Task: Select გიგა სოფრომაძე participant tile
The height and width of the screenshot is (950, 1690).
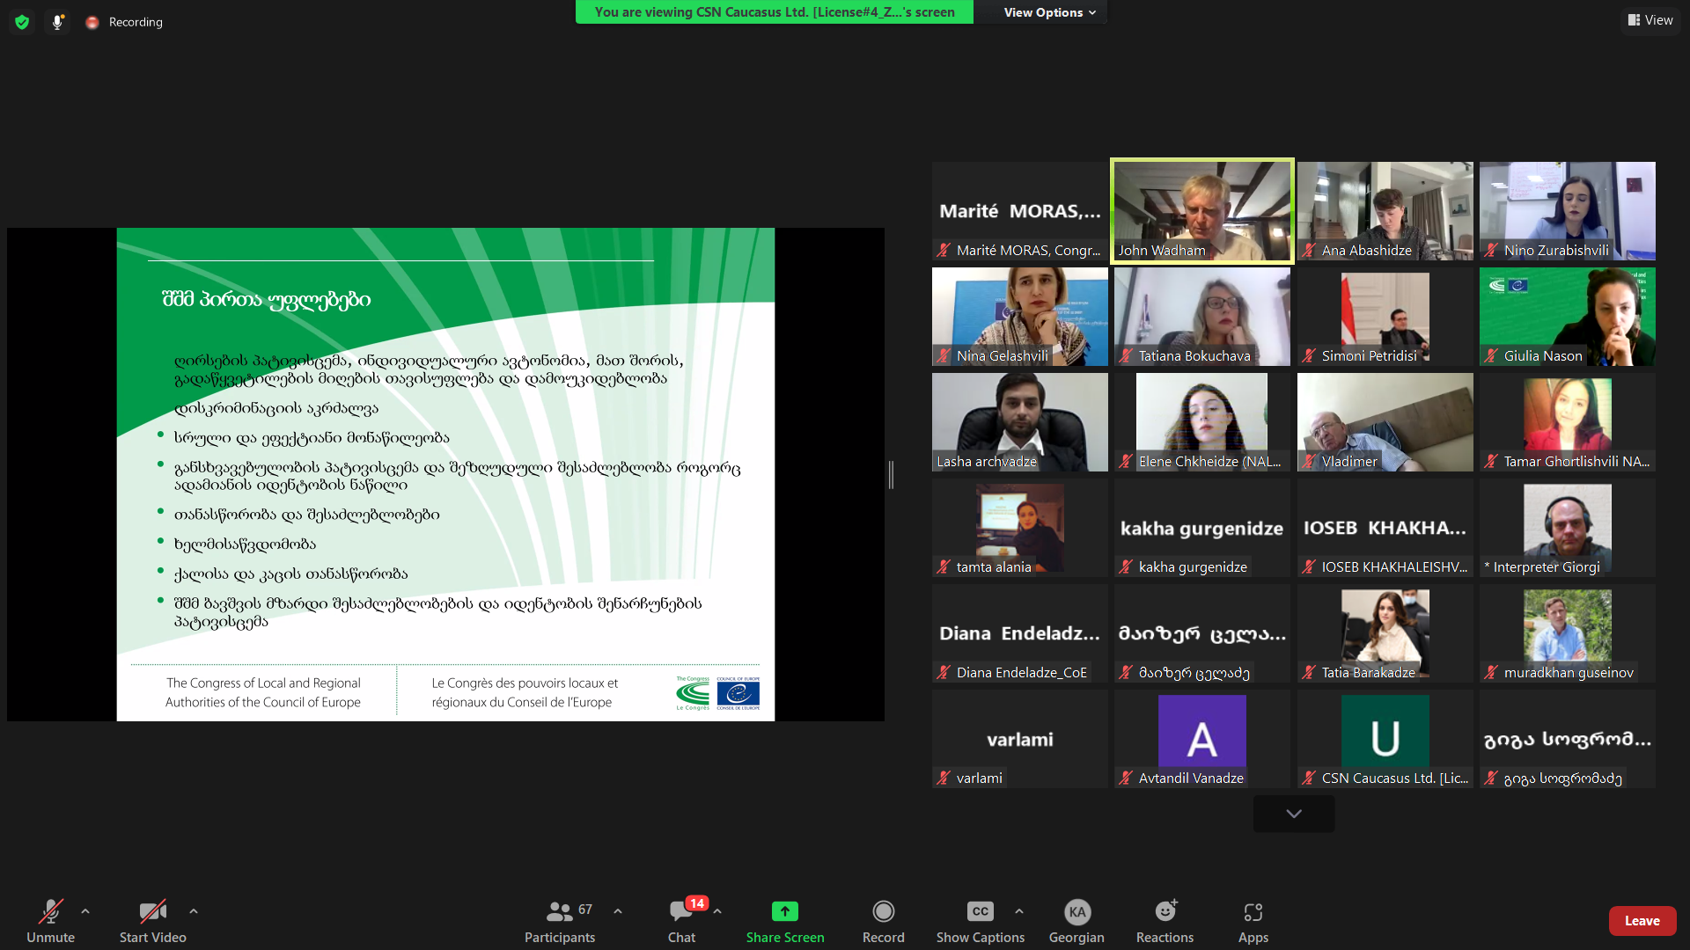Action: coord(1567,739)
